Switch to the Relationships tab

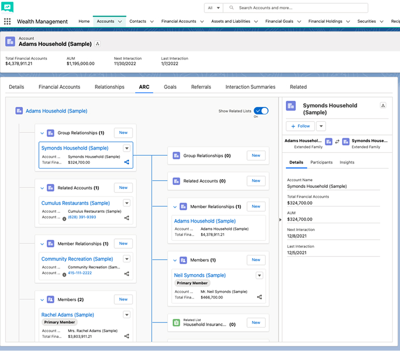pyautogui.click(x=109, y=87)
